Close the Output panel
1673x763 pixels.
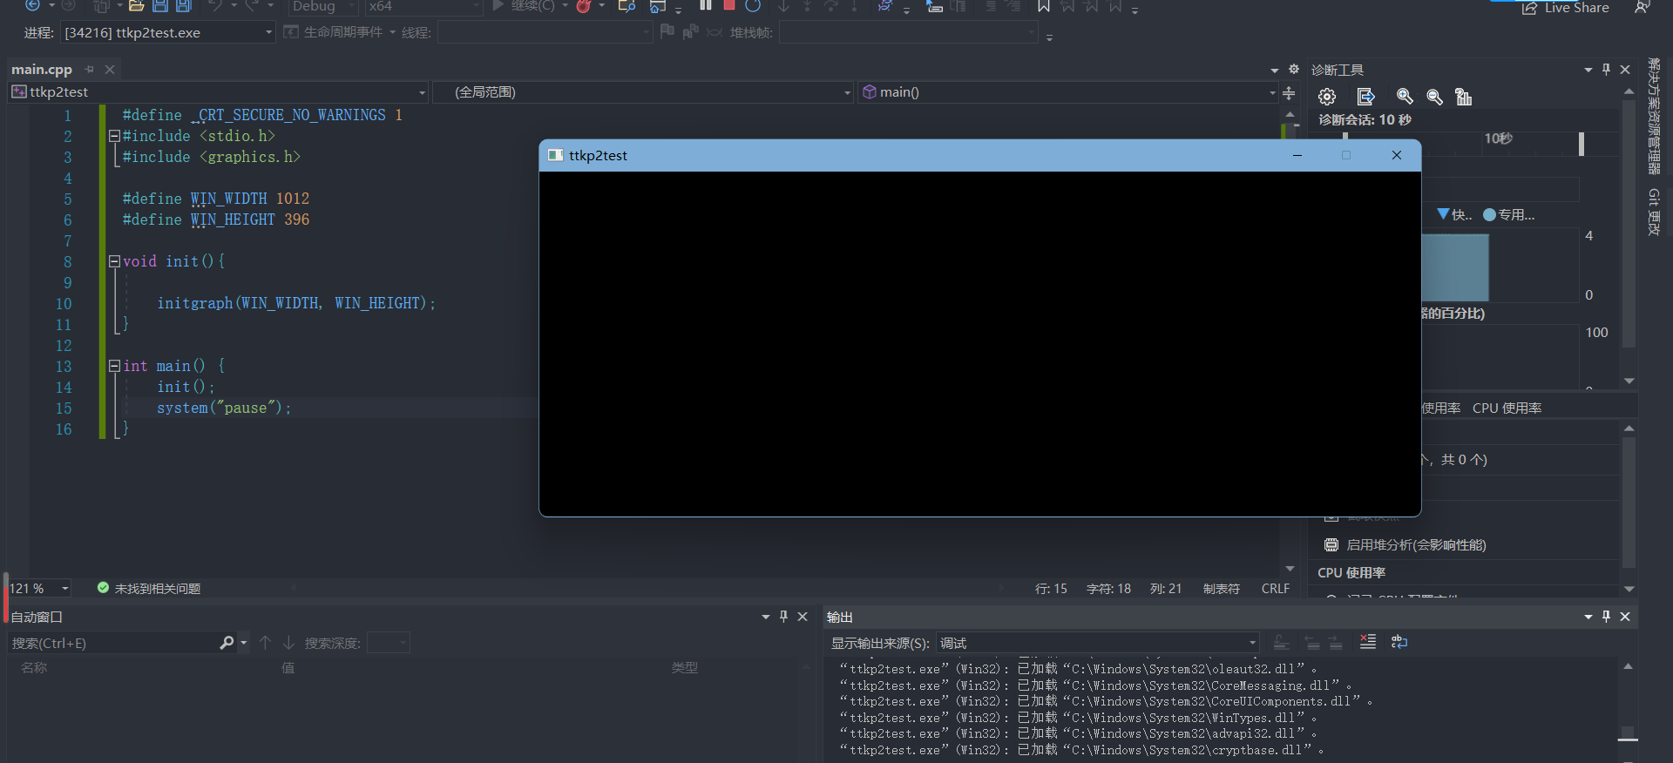pyautogui.click(x=1625, y=617)
